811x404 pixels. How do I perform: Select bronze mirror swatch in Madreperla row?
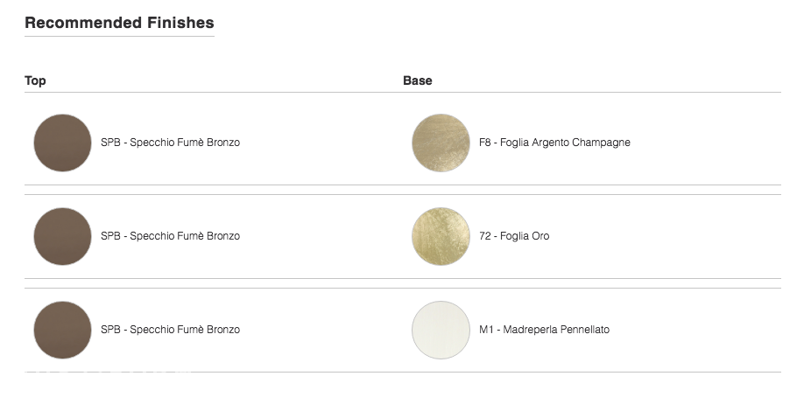pos(62,331)
